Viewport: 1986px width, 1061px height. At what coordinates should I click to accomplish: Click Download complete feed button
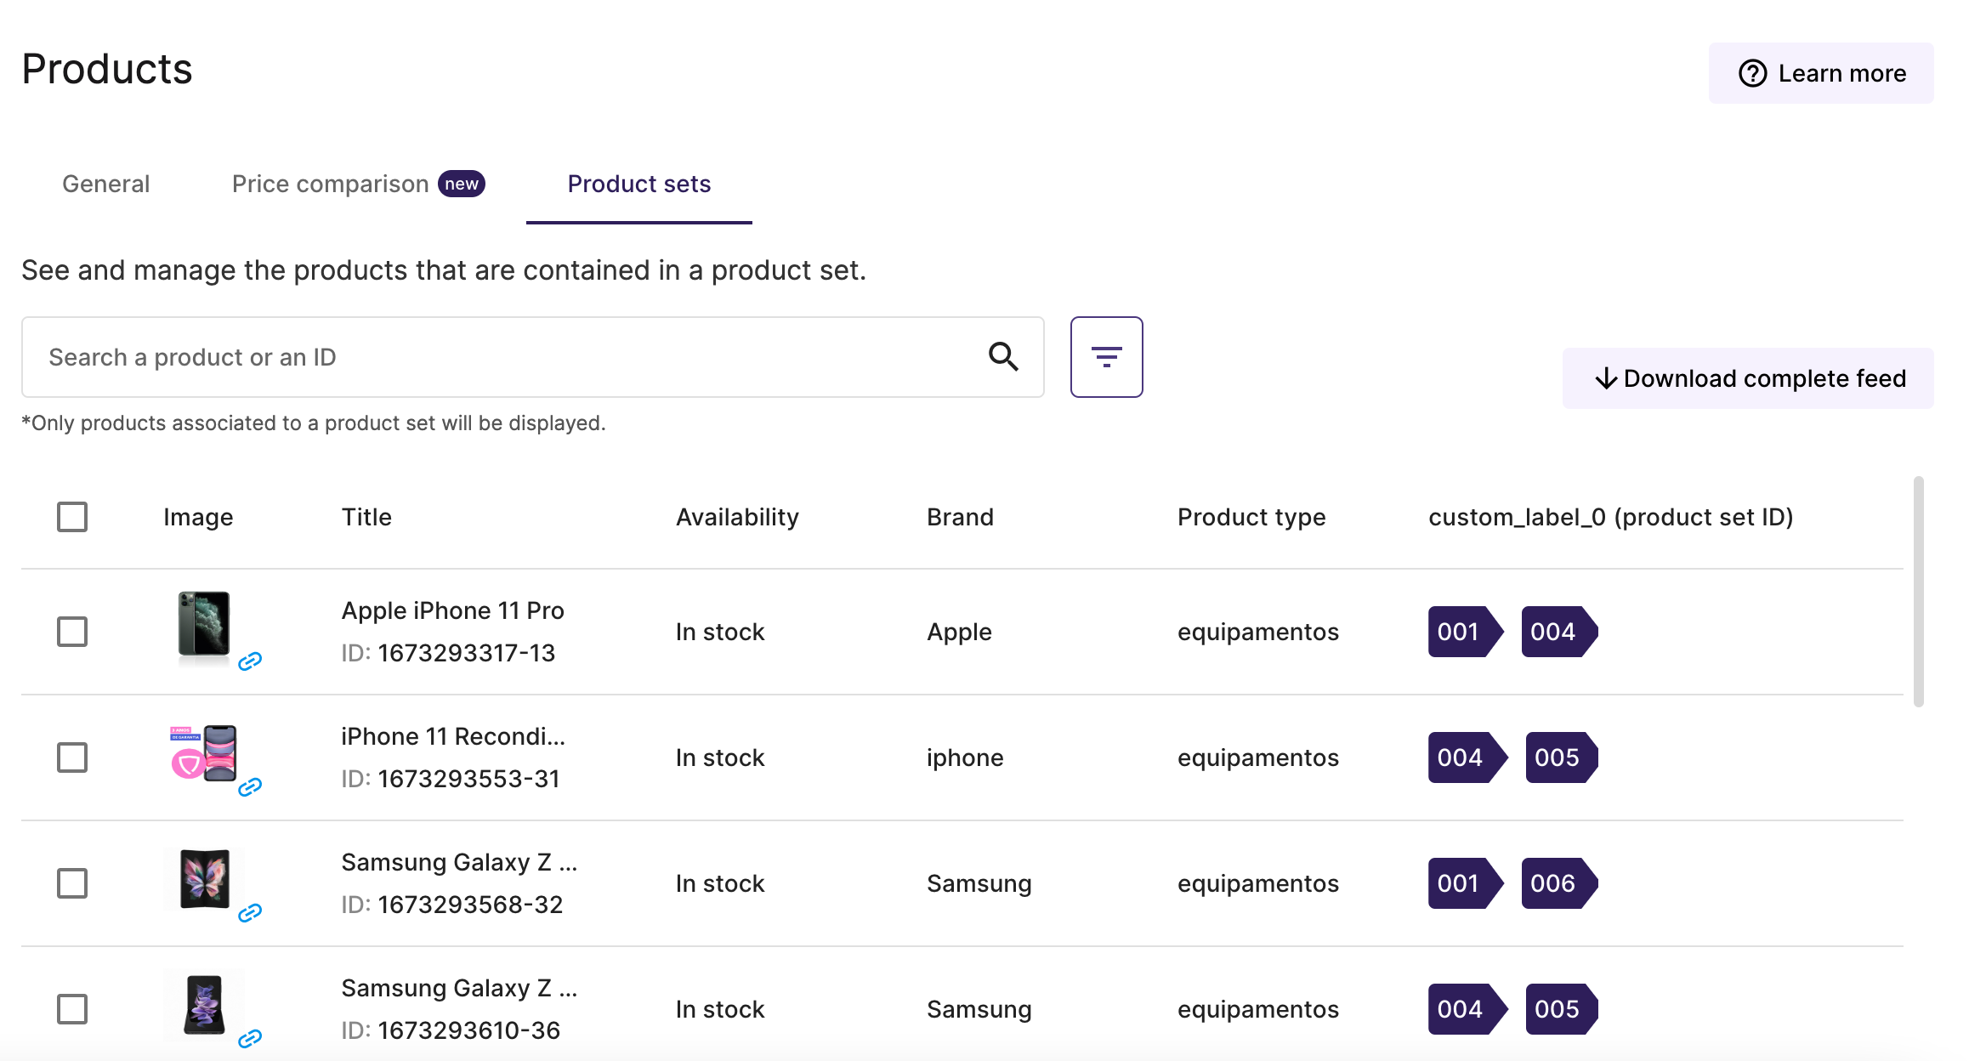(x=1748, y=378)
